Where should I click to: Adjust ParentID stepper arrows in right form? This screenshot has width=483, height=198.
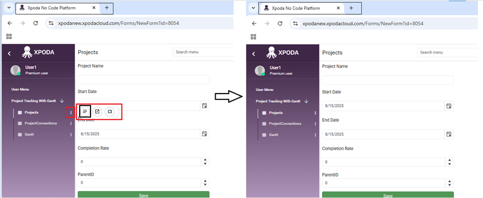(x=449, y=183)
